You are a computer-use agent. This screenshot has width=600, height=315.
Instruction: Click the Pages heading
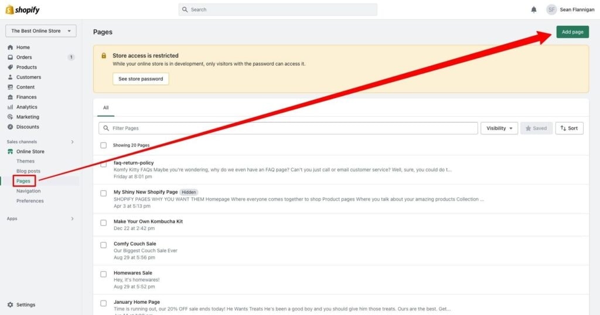[x=103, y=32]
